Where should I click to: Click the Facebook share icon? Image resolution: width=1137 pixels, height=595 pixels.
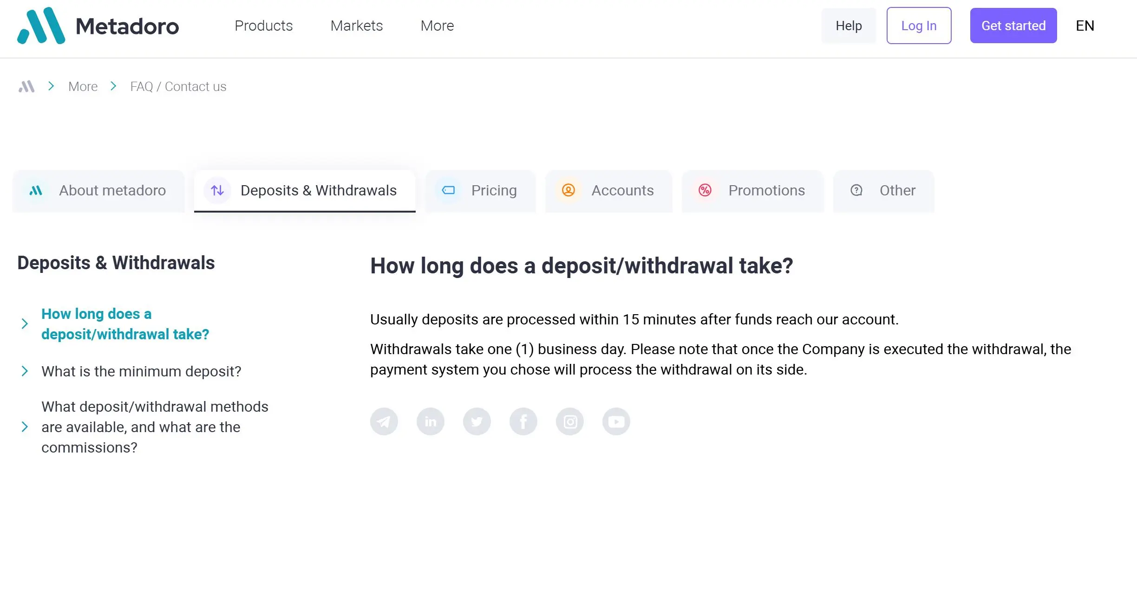tap(523, 421)
